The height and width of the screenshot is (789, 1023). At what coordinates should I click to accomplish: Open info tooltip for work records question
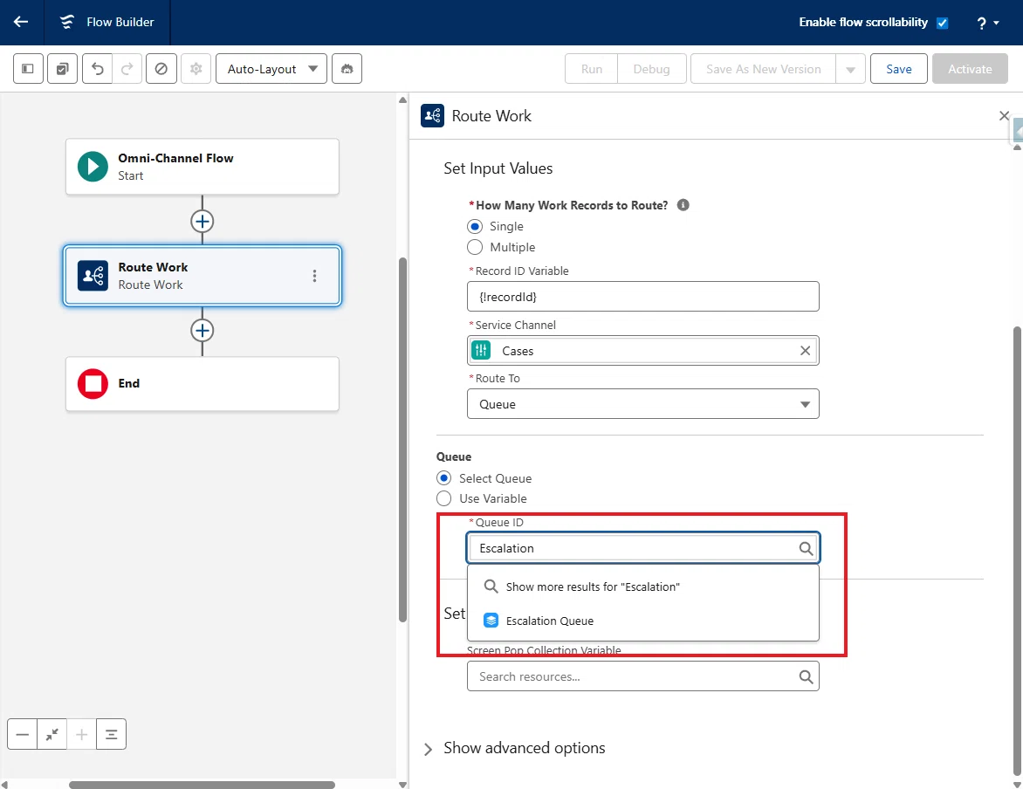click(x=683, y=205)
